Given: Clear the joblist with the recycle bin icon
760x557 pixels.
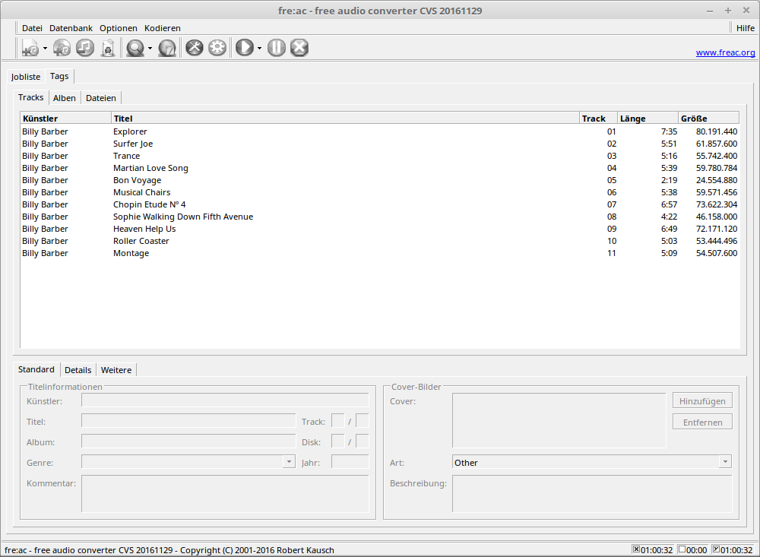Looking at the screenshot, I should [x=108, y=48].
